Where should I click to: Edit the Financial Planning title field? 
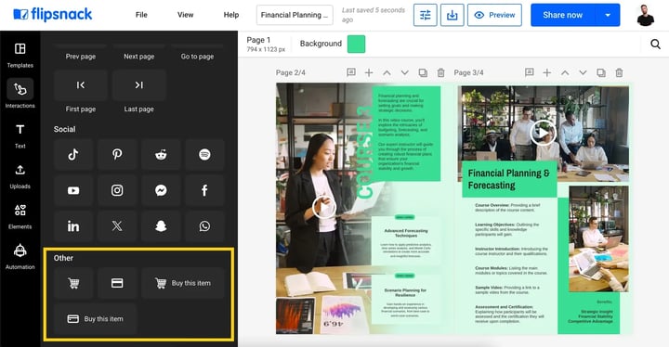(x=295, y=15)
